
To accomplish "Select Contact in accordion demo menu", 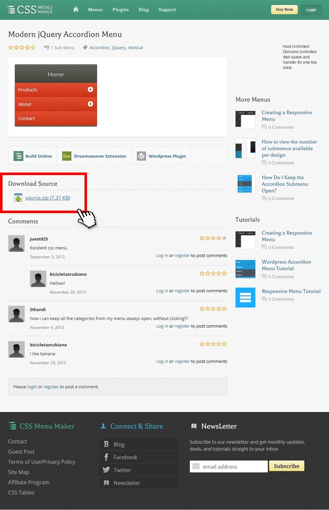I will click(x=56, y=118).
